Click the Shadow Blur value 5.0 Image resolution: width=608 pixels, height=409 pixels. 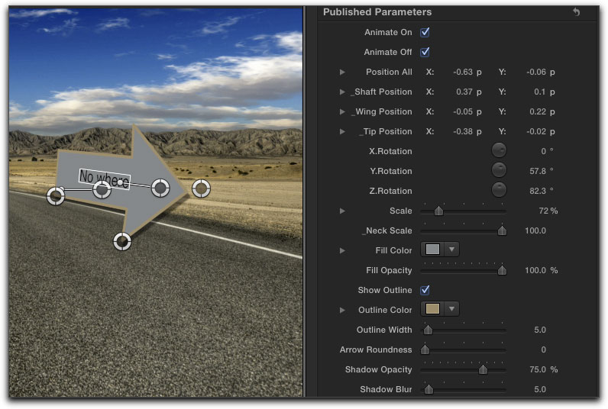tap(540, 389)
